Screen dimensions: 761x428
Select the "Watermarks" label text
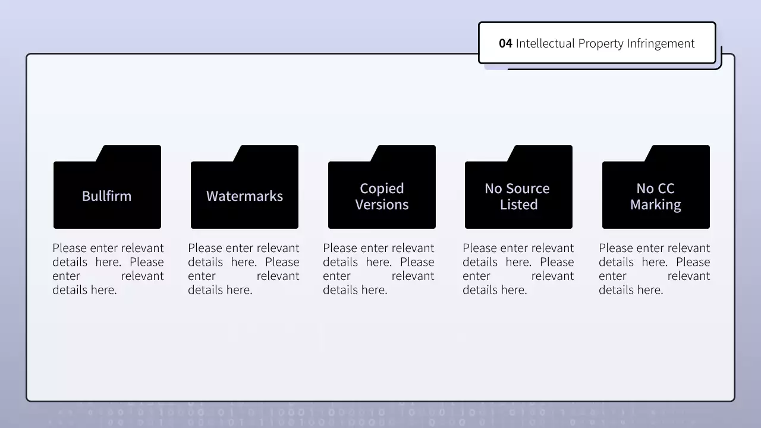(244, 196)
